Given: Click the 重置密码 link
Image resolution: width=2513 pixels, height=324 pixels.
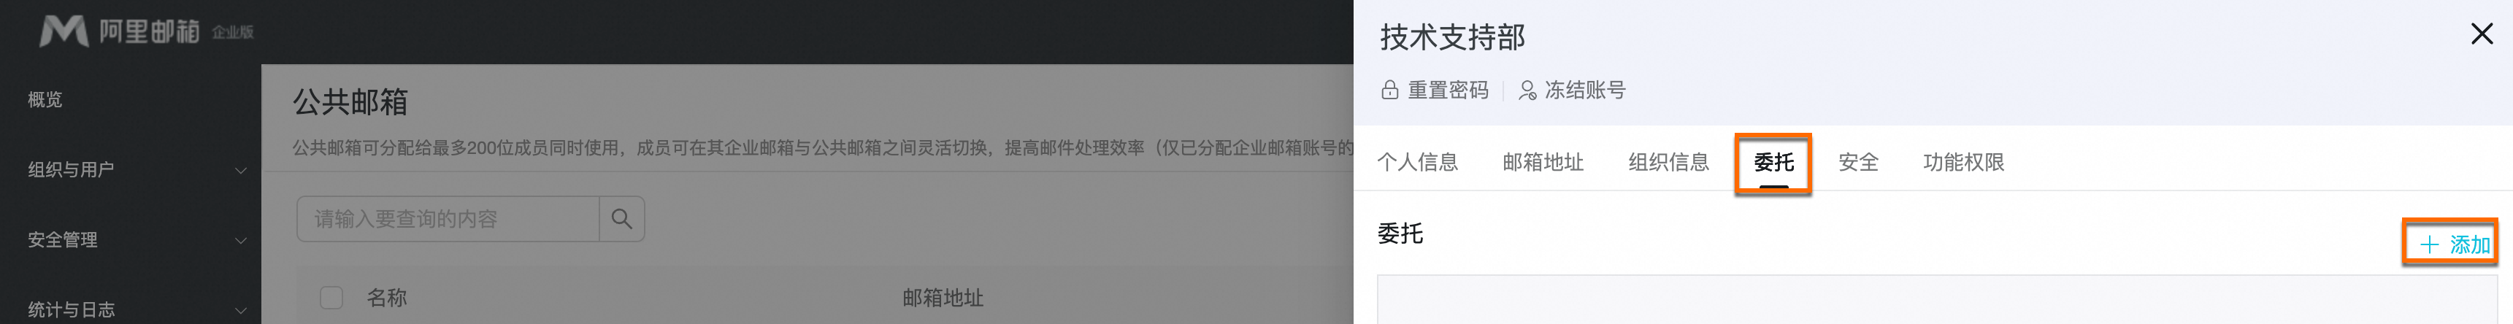Looking at the screenshot, I should click(1448, 90).
